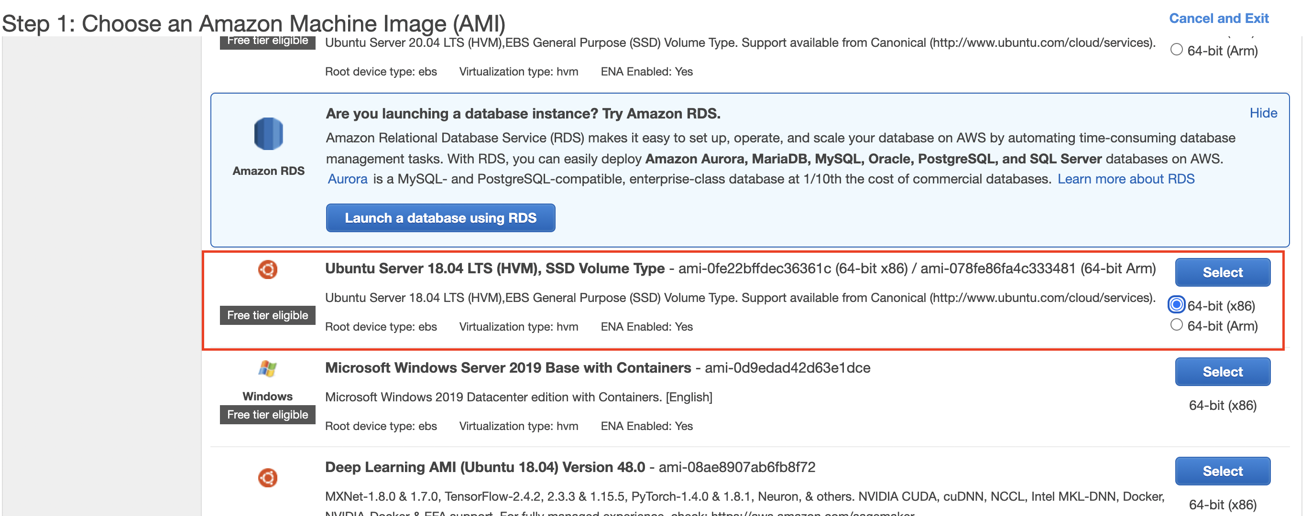
Task: Select the Ubuntu Server 18.04 LTS AMI
Action: 1223,272
